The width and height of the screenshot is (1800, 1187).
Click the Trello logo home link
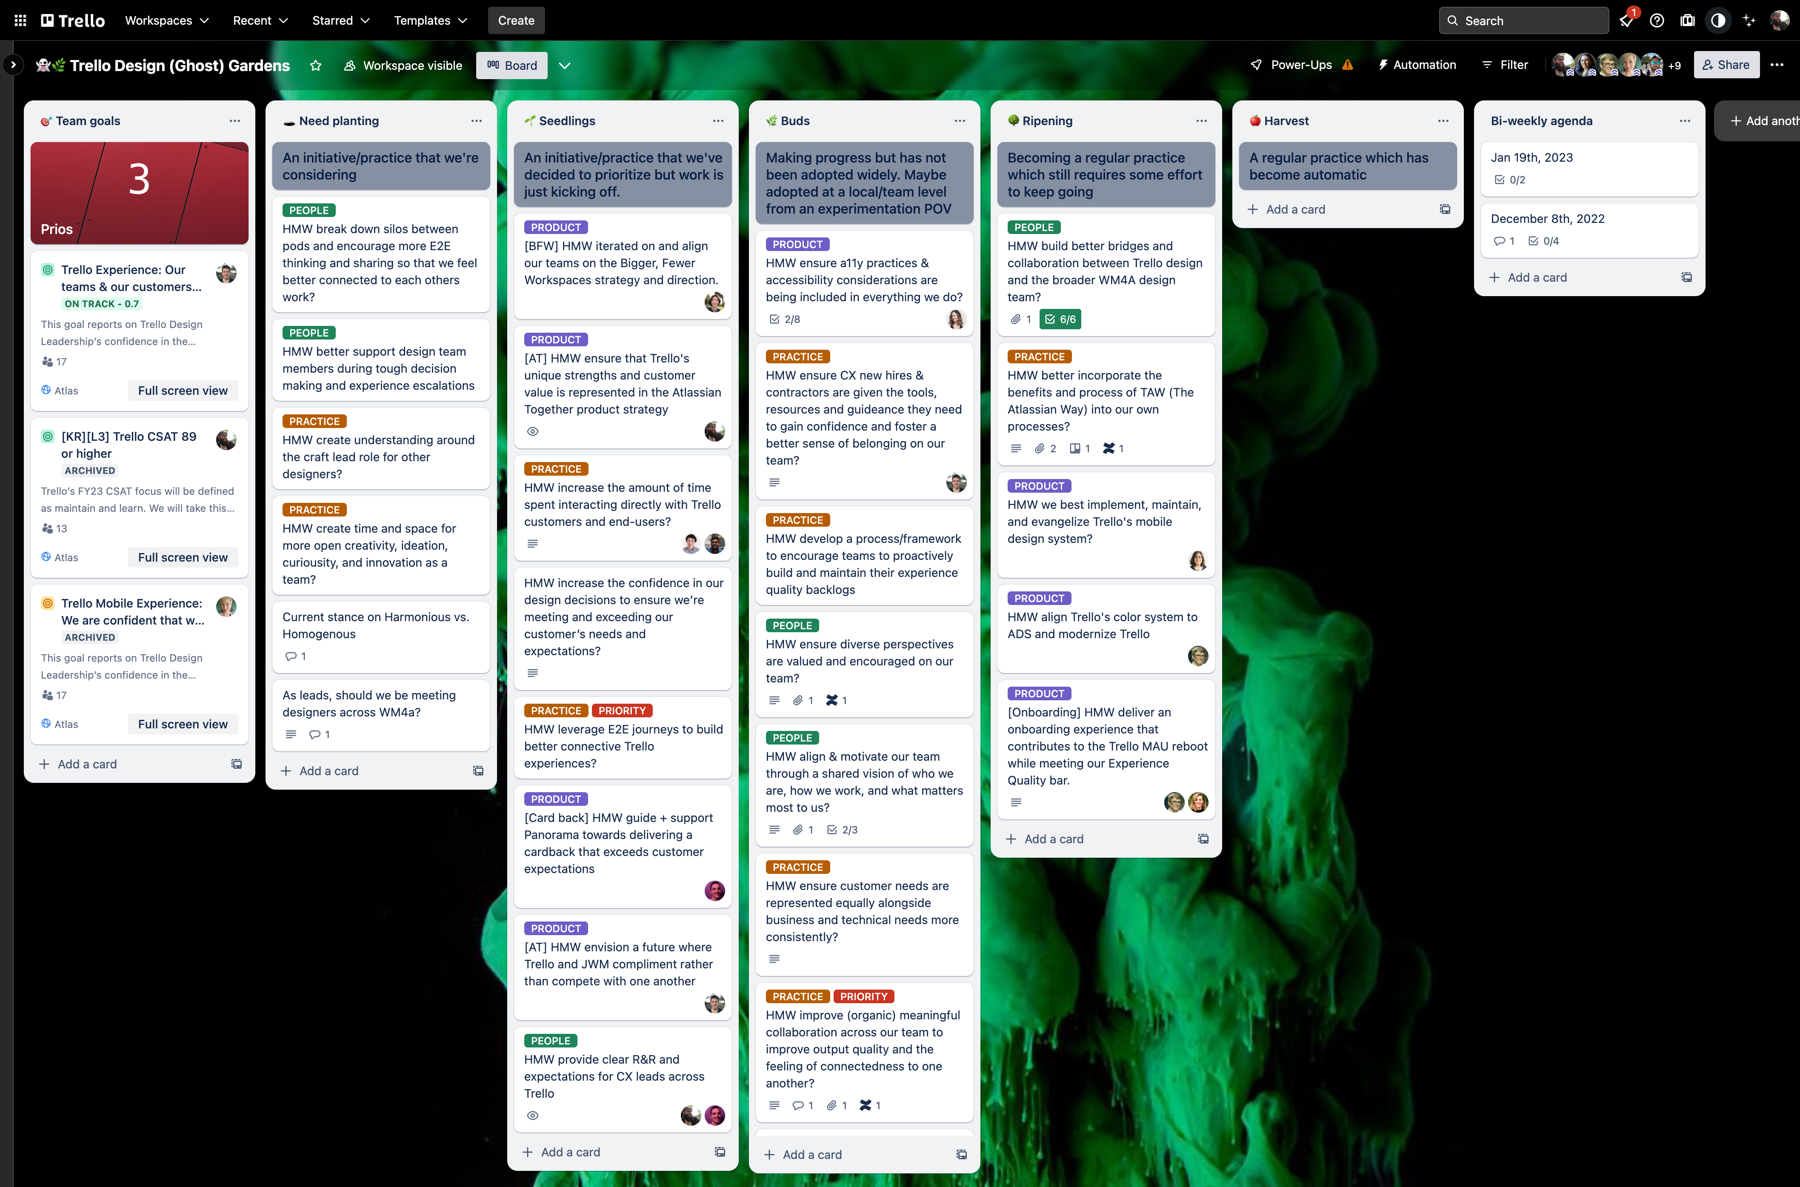(73, 20)
